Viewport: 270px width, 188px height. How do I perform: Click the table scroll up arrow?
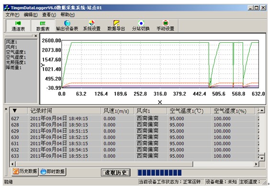coord(262,110)
